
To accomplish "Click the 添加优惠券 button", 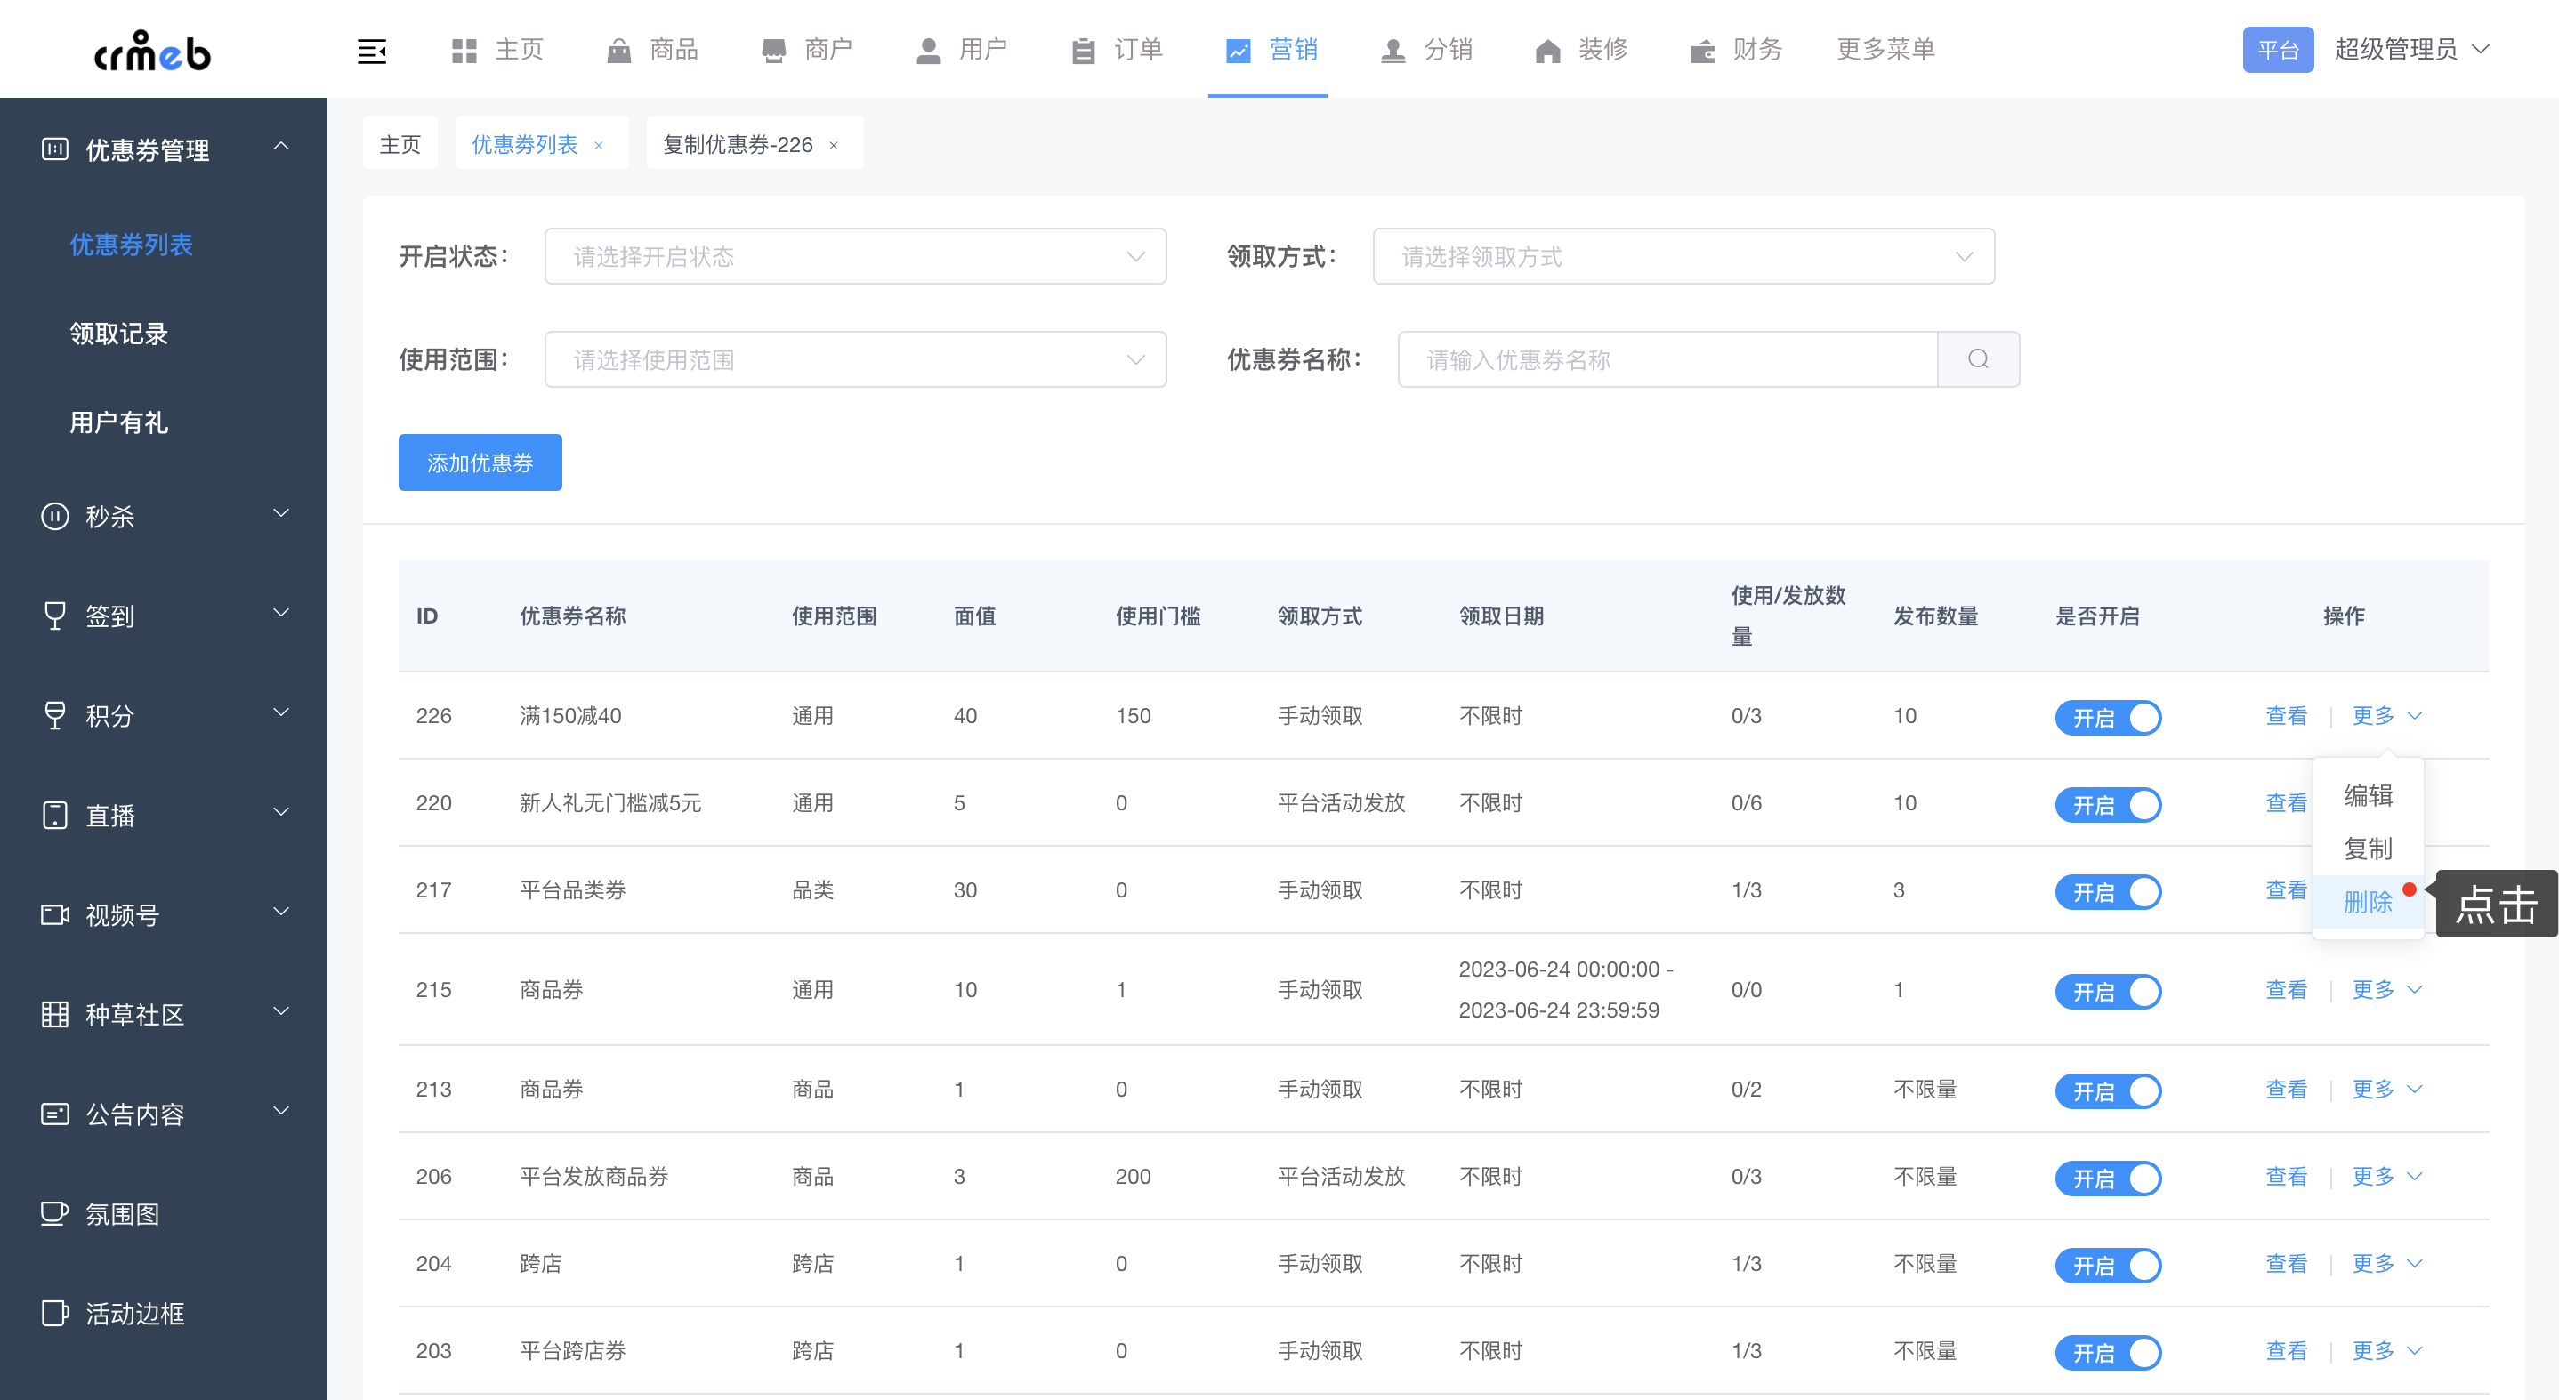I will click(480, 463).
